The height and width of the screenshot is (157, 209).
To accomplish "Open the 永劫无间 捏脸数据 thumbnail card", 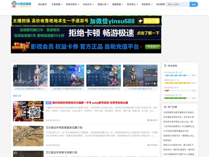I will pyautogui.click(x=30, y=78).
